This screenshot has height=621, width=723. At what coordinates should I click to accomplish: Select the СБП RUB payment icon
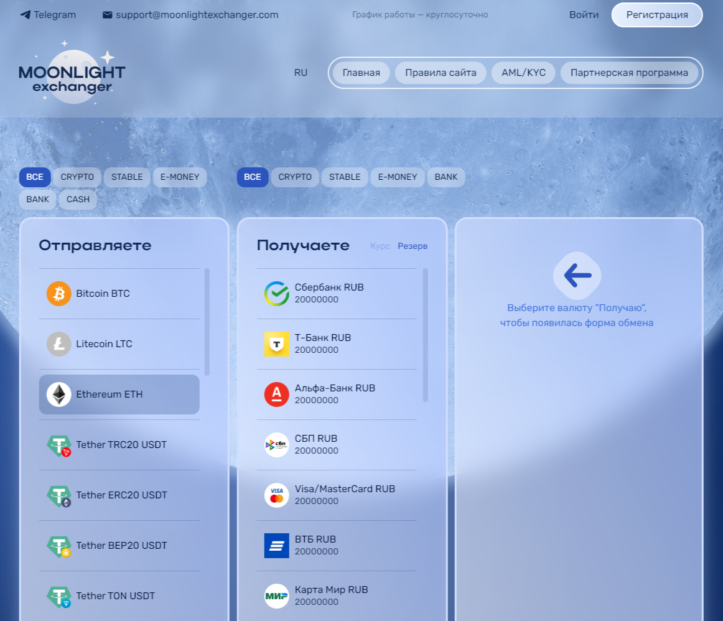point(276,444)
